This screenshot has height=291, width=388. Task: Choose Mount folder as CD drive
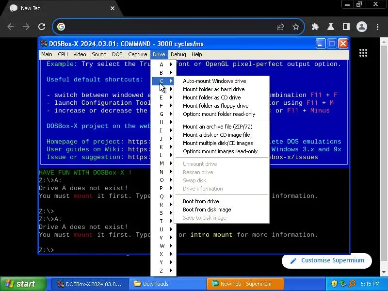tap(222, 97)
